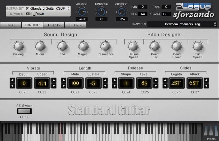
Task: Toggle the P5 Switch CC32
Action: (24, 111)
